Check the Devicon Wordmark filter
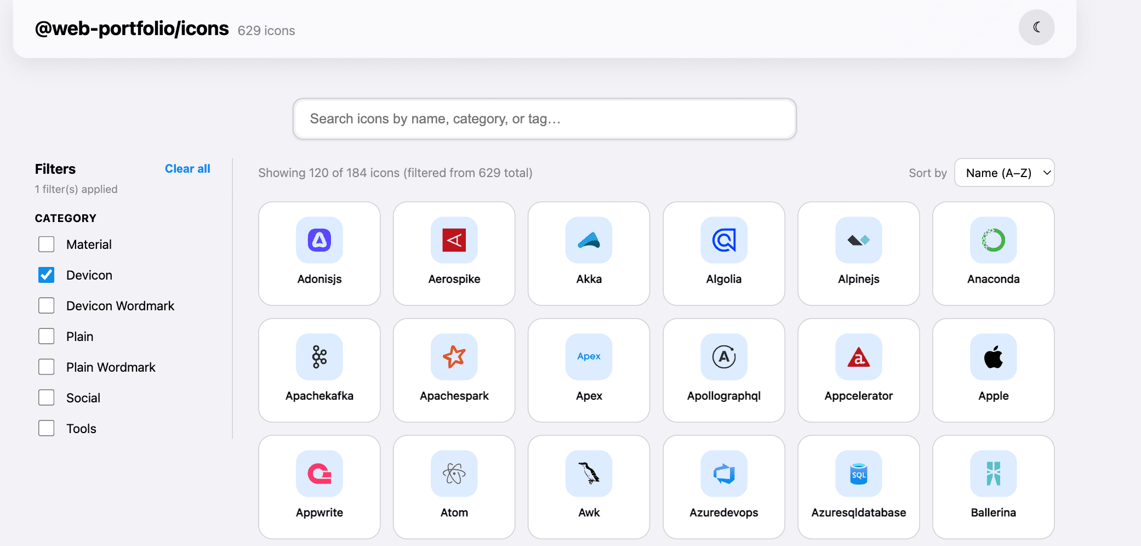 (47, 306)
